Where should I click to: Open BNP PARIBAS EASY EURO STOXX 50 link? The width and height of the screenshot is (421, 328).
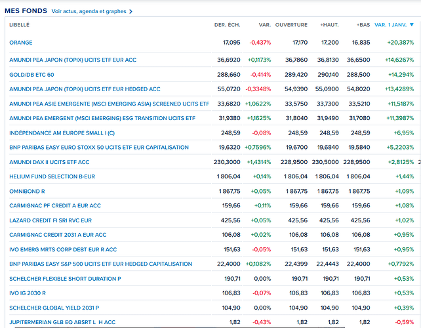coord(99,147)
